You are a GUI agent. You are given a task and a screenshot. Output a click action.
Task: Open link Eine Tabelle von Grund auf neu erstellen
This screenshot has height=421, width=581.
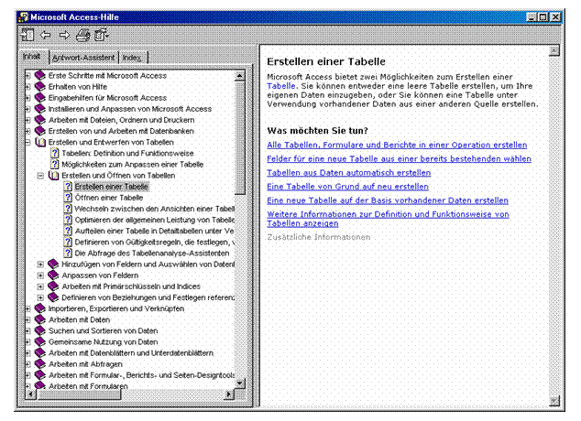347,187
